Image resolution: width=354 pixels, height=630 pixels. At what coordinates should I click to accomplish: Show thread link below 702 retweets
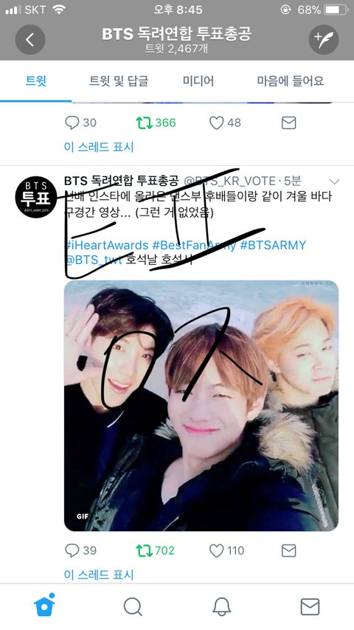pyautogui.click(x=99, y=575)
